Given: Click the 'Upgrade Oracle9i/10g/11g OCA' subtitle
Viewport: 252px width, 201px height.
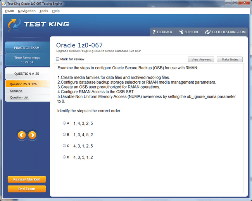Looking at the screenshot, I should click(98, 51).
